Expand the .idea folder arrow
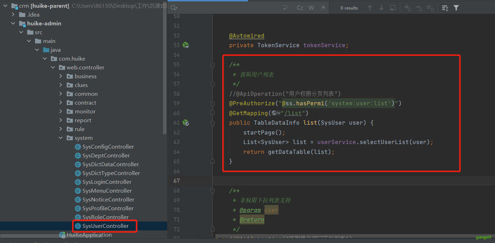Screen dimensions: 495x243 [x=13, y=15]
